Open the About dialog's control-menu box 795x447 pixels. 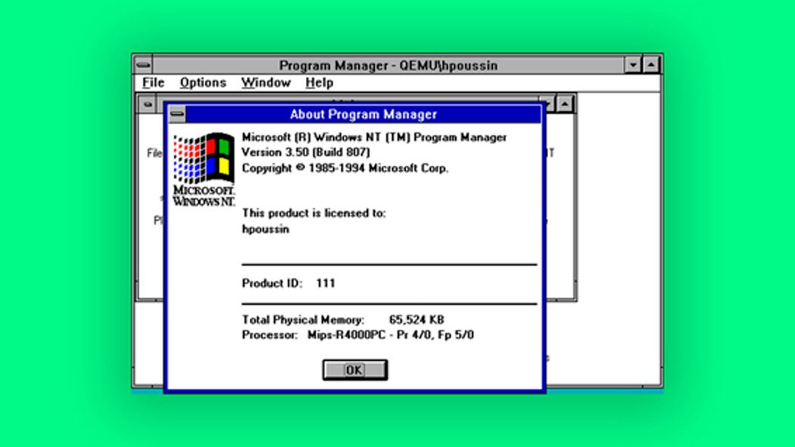click(176, 114)
